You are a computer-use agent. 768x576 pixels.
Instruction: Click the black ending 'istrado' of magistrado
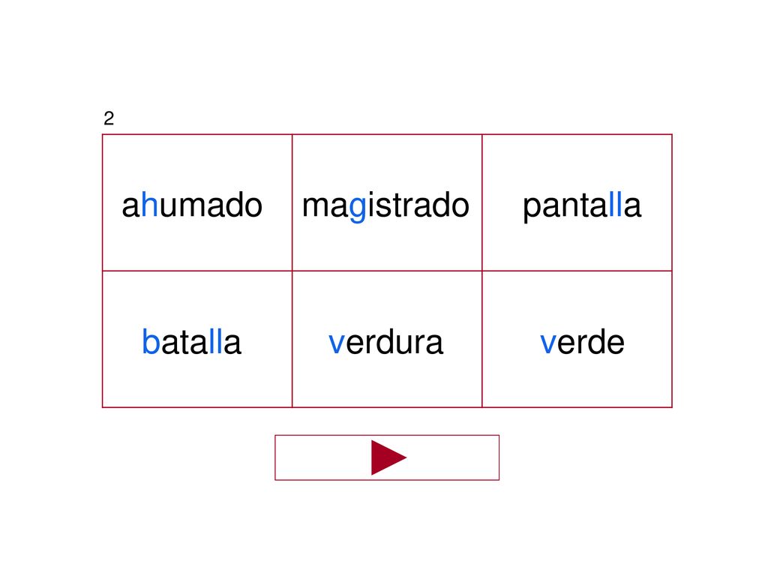click(x=418, y=205)
